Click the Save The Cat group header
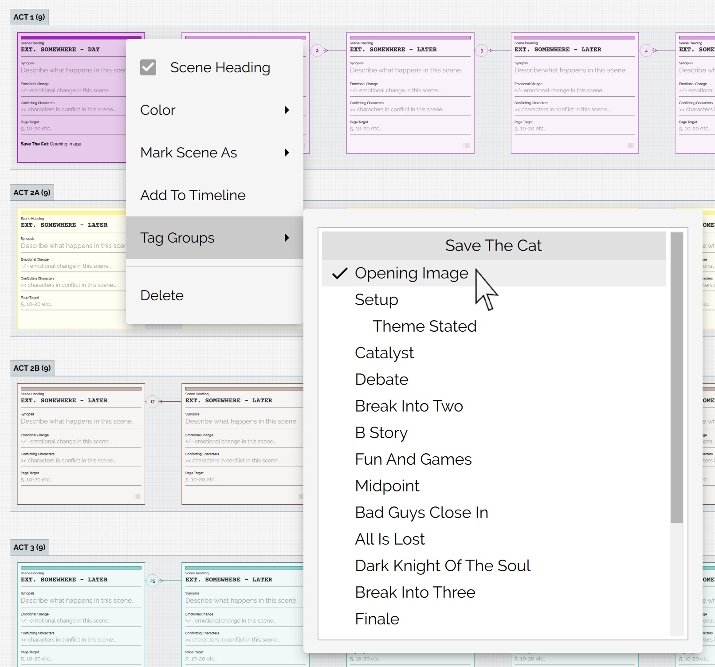The height and width of the screenshot is (667, 715). point(494,246)
